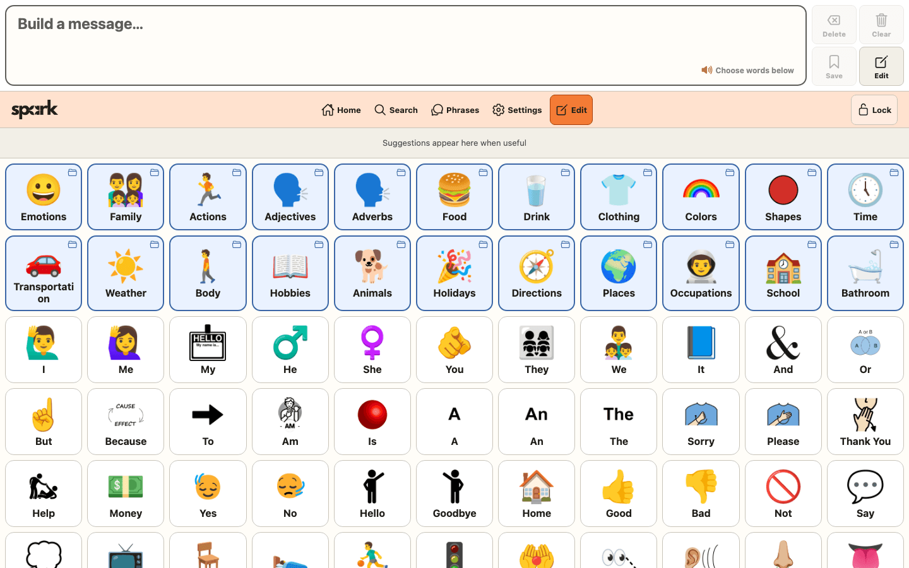Open the Occupations astronaut folder
The image size is (909, 568).
(701, 273)
